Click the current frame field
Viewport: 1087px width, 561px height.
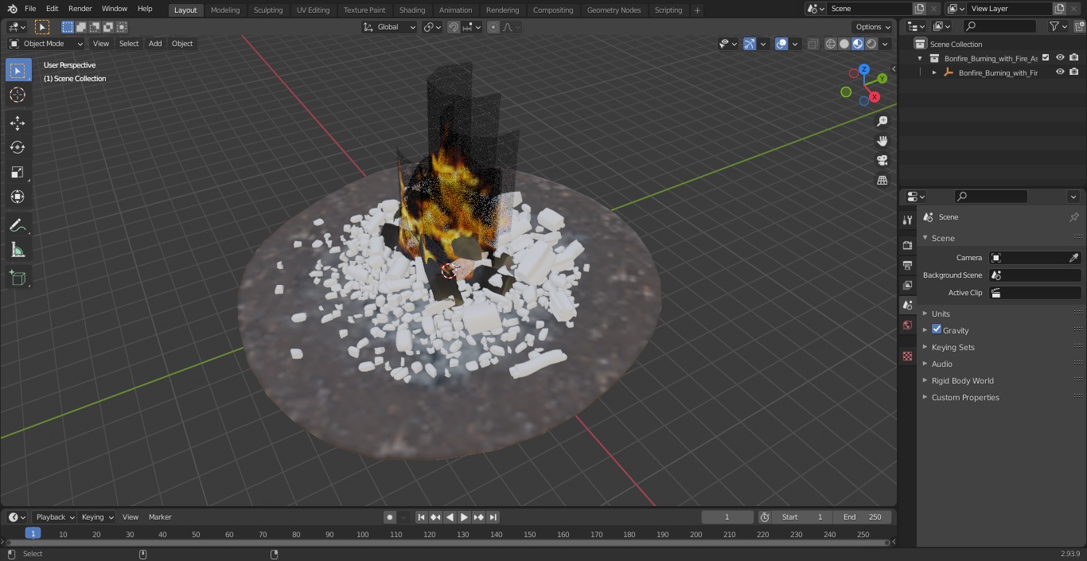tap(727, 517)
